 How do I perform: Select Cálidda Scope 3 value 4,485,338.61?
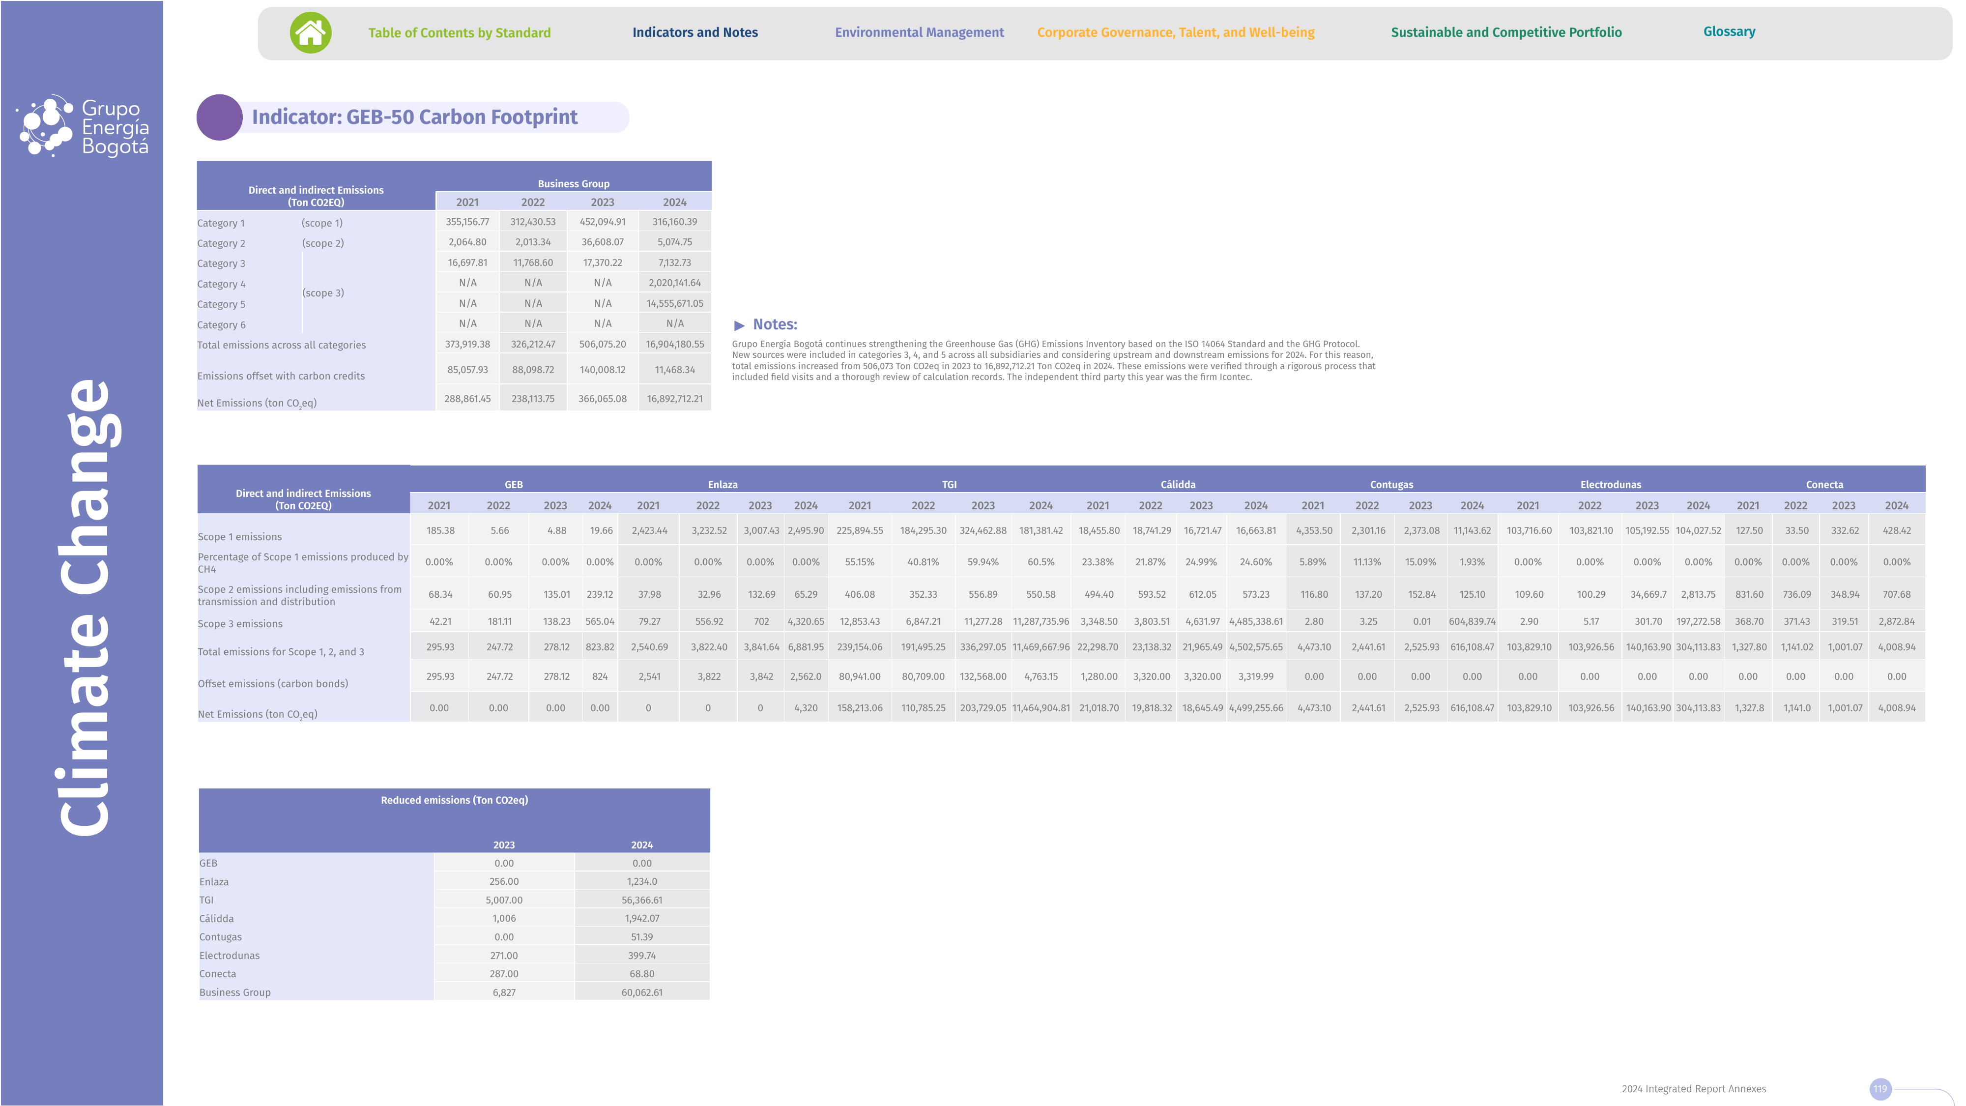tap(1255, 621)
